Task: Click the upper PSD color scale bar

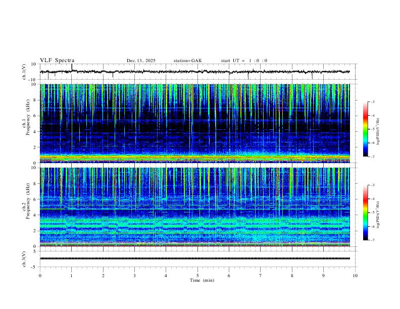Action: point(365,129)
